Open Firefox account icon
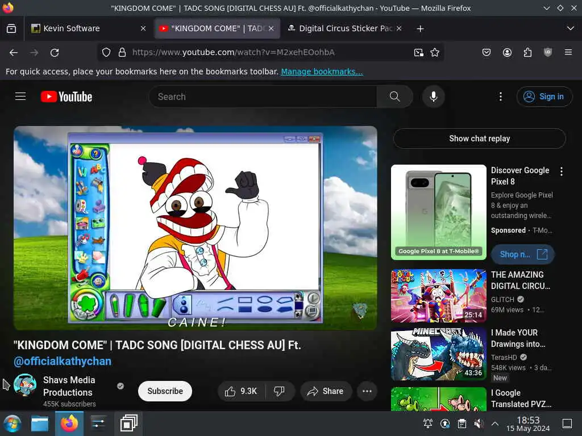 507,53
